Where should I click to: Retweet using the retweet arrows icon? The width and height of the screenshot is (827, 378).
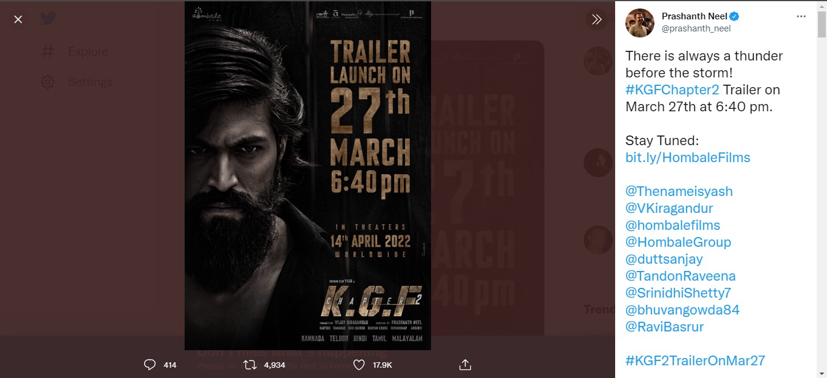(249, 365)
